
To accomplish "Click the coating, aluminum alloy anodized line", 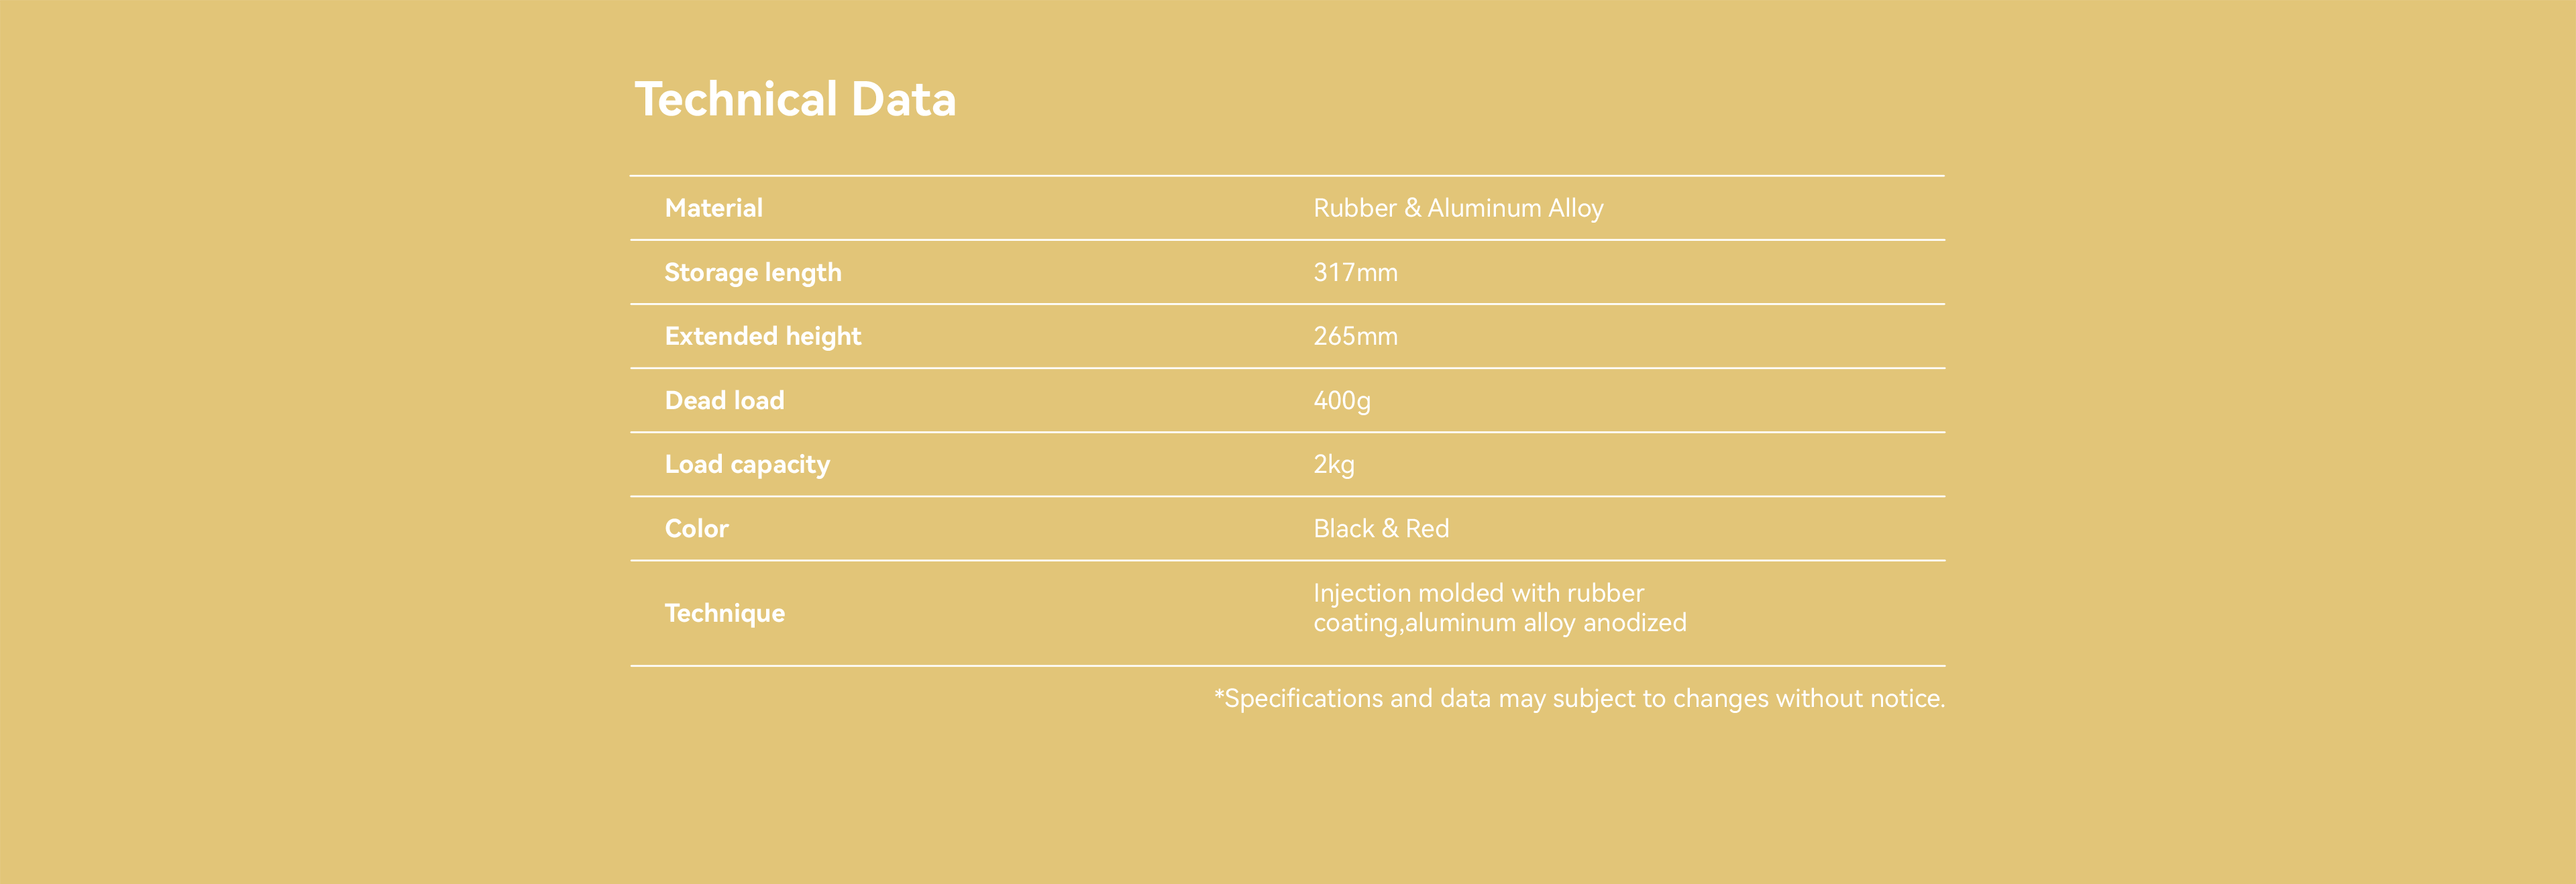I will click(1499, 623).
